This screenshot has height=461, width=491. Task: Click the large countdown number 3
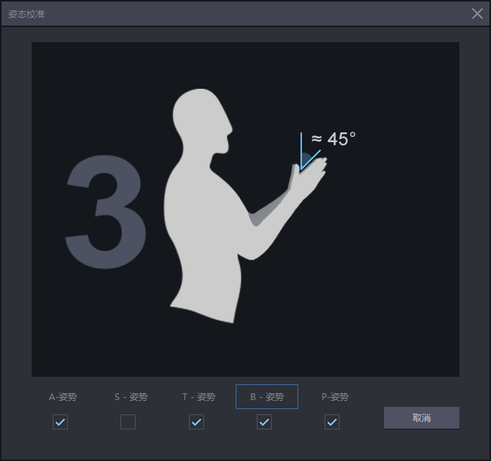(x=105, y=214)
